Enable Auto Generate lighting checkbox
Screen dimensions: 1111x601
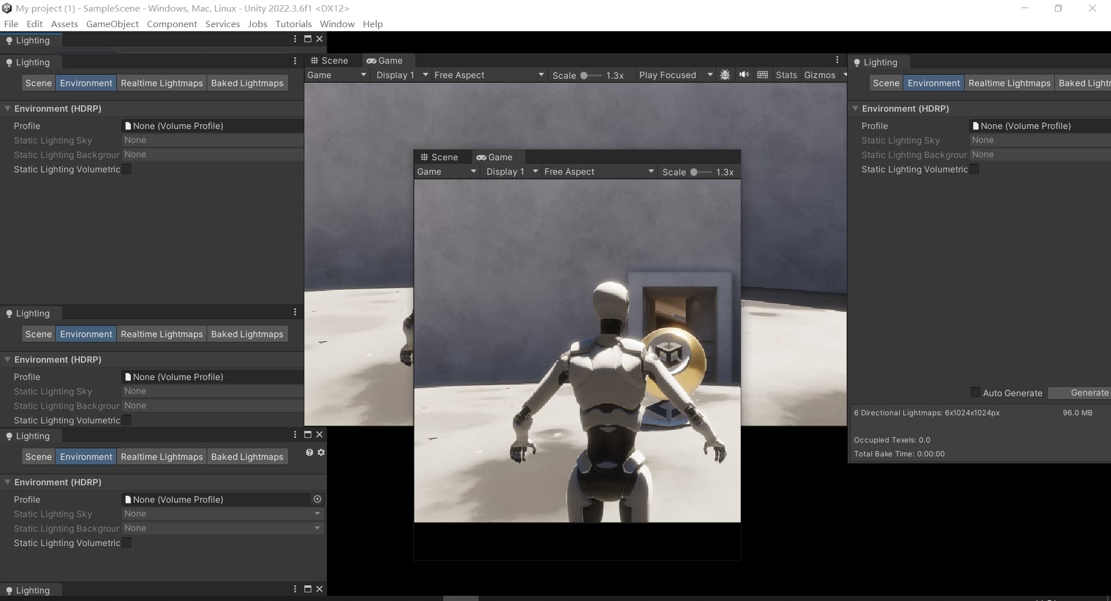coord(975,393)
